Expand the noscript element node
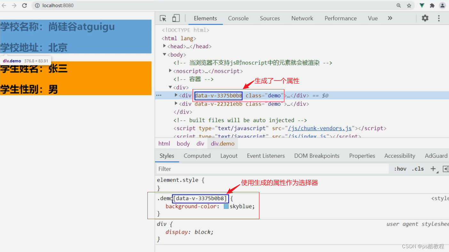Screen dimensions: 449x252 (170, 71)
